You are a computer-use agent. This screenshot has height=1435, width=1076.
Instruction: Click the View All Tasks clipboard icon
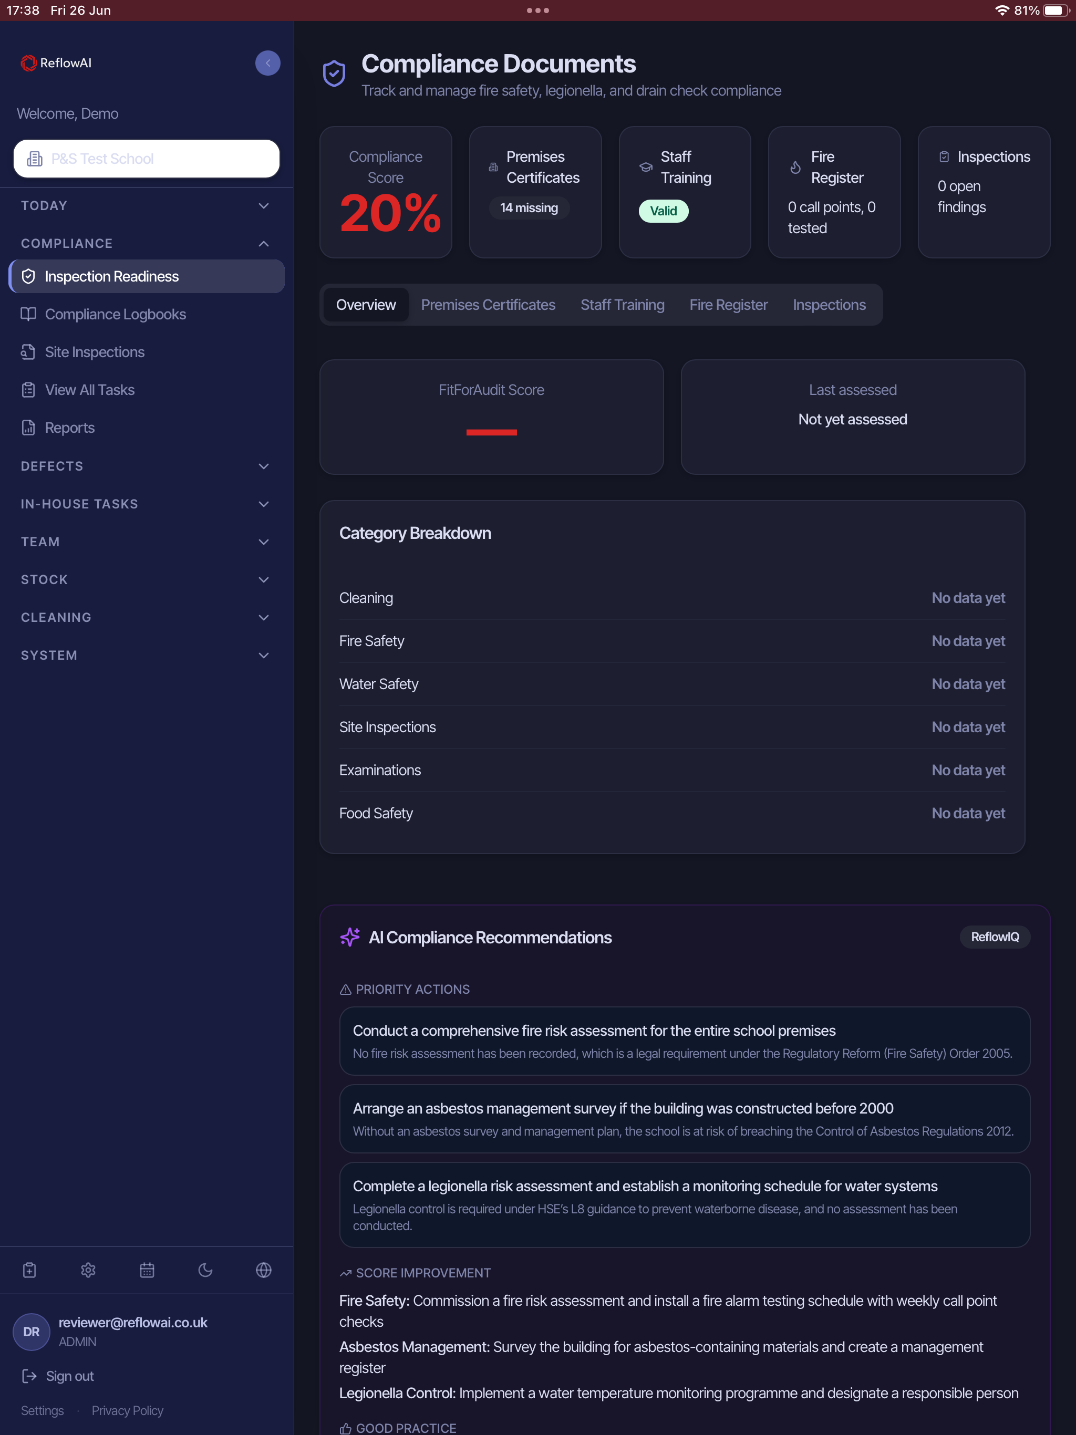pos(28,390)
